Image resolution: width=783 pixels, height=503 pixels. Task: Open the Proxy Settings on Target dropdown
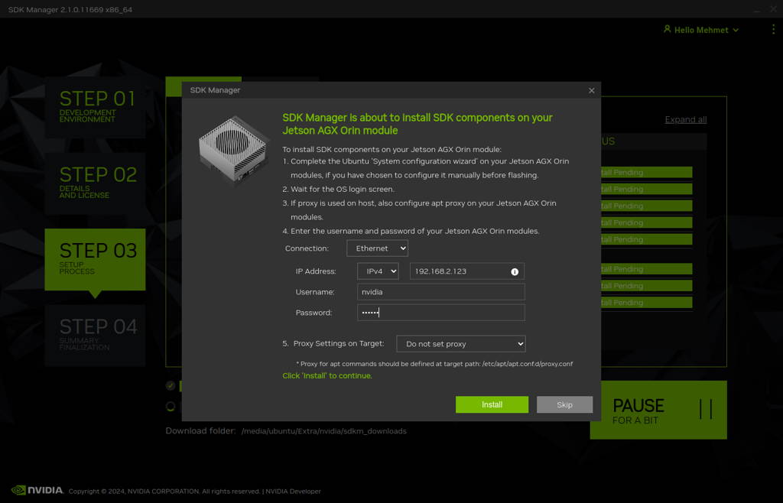pos(460,343)
